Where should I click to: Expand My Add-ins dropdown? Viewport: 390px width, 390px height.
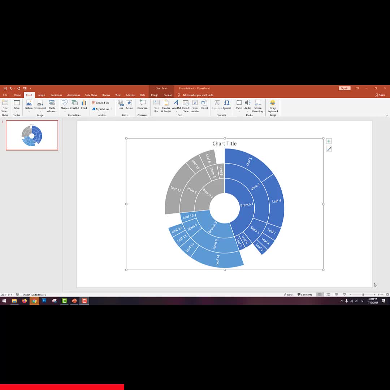pyautogui.click(x=111, y=109)
